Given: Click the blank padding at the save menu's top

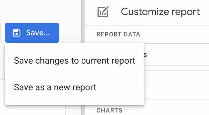Looking at the screenshot, I should (74, 47).
